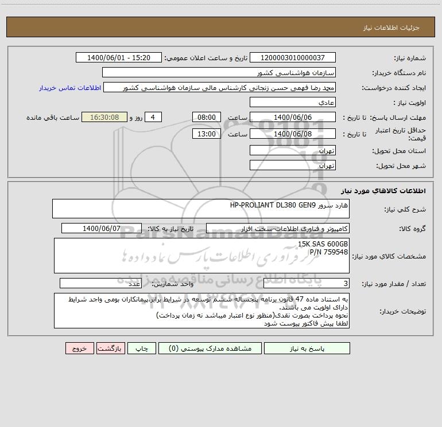Click label 'ایجاد کننده درخواست:'
This screenshot has height=427, width=442.
point(394,88)
